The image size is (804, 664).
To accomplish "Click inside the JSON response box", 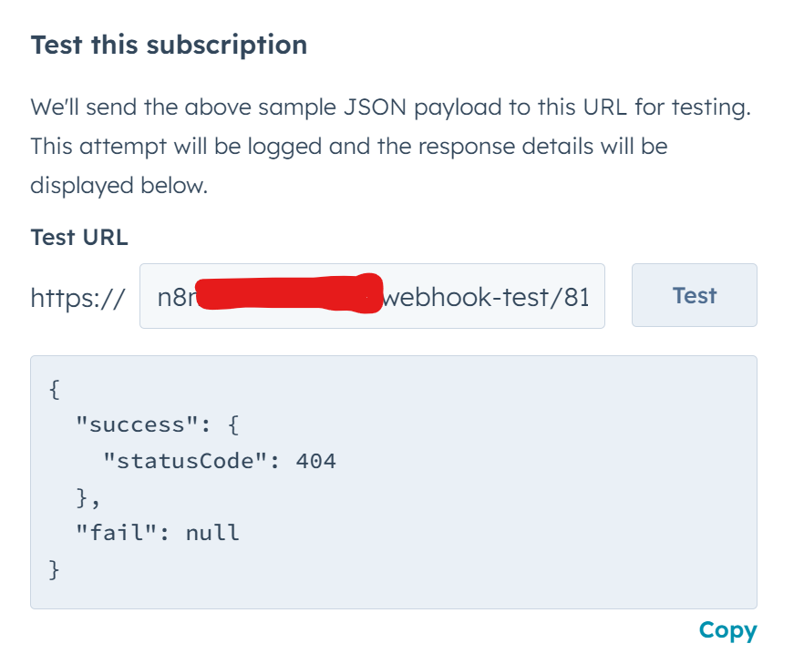I will coord(394,482).
